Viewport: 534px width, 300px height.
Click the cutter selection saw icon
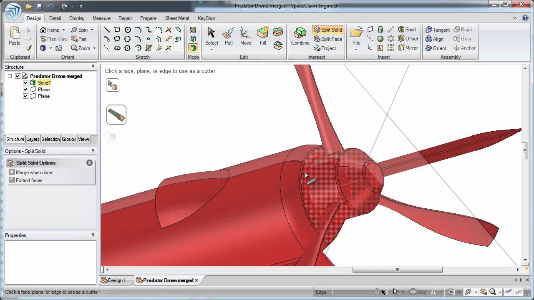[x=116, y=115]
